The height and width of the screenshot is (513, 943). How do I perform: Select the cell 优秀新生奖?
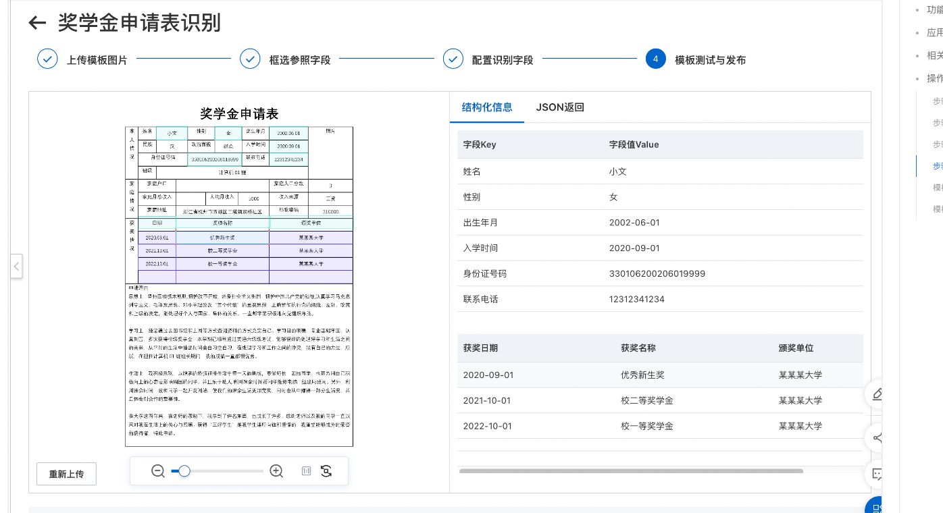tap(642, 375)
